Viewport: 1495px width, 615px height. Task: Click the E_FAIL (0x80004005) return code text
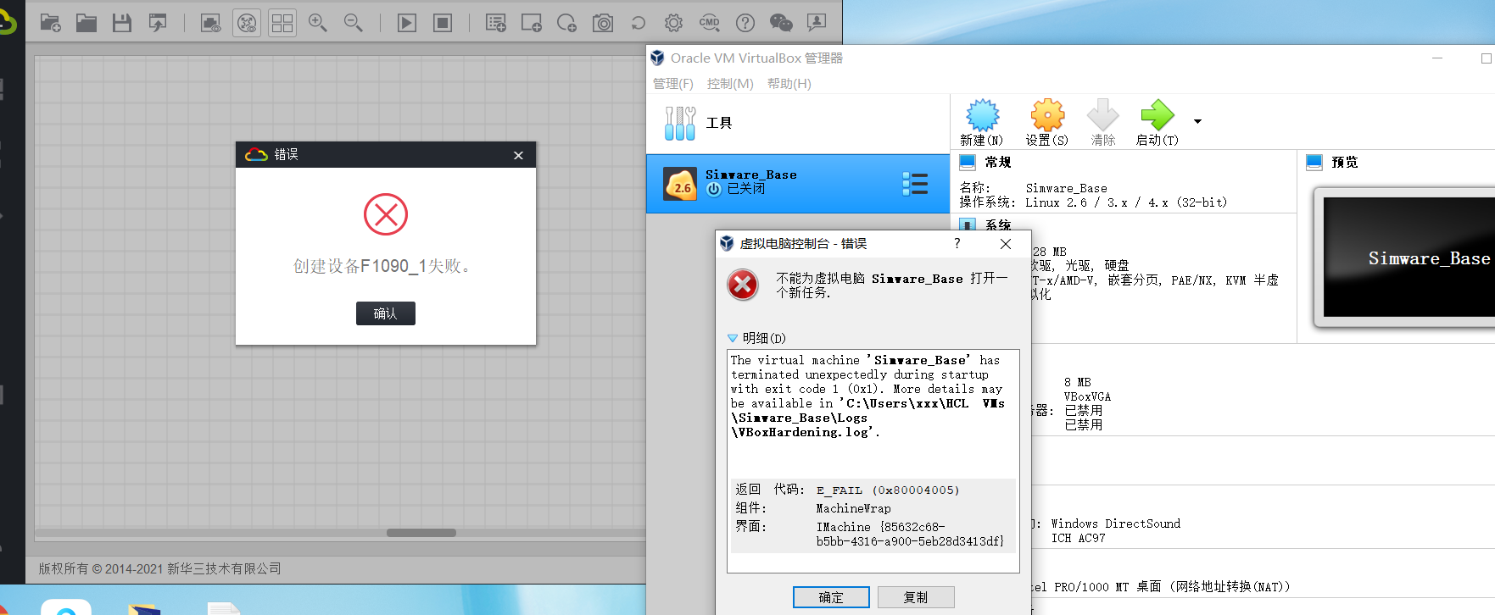click(x=888, y=490)
